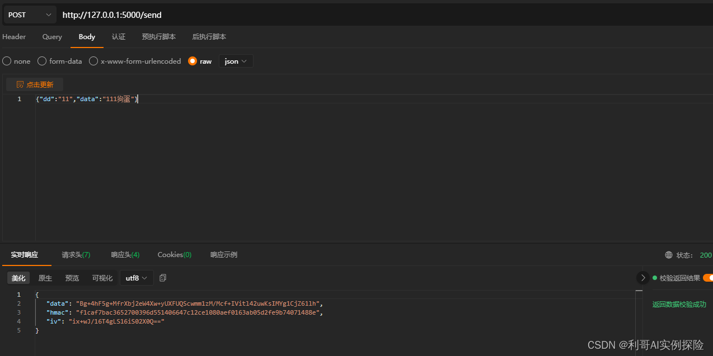Image resolution: width=713 pixels, height=356 pixels.
Task: Select the 可视化 response view
Action: point(102,278)
